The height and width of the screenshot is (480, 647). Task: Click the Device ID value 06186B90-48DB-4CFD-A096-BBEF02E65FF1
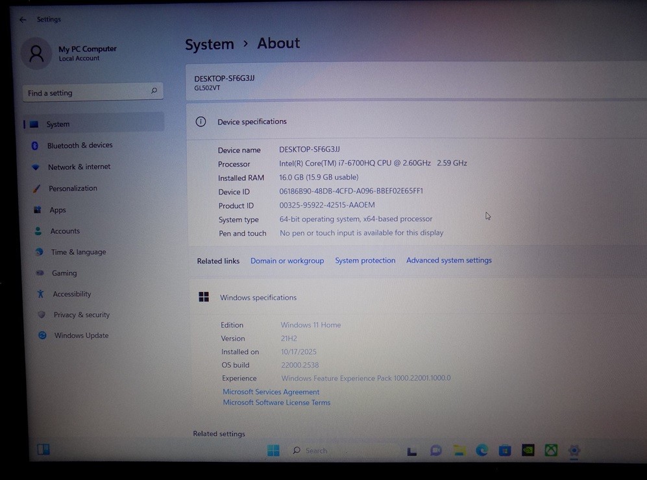pyautogui.click(x=351, y=191)
